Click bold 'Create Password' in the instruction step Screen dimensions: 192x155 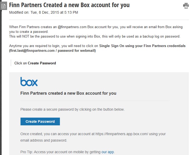pos(42,63)
